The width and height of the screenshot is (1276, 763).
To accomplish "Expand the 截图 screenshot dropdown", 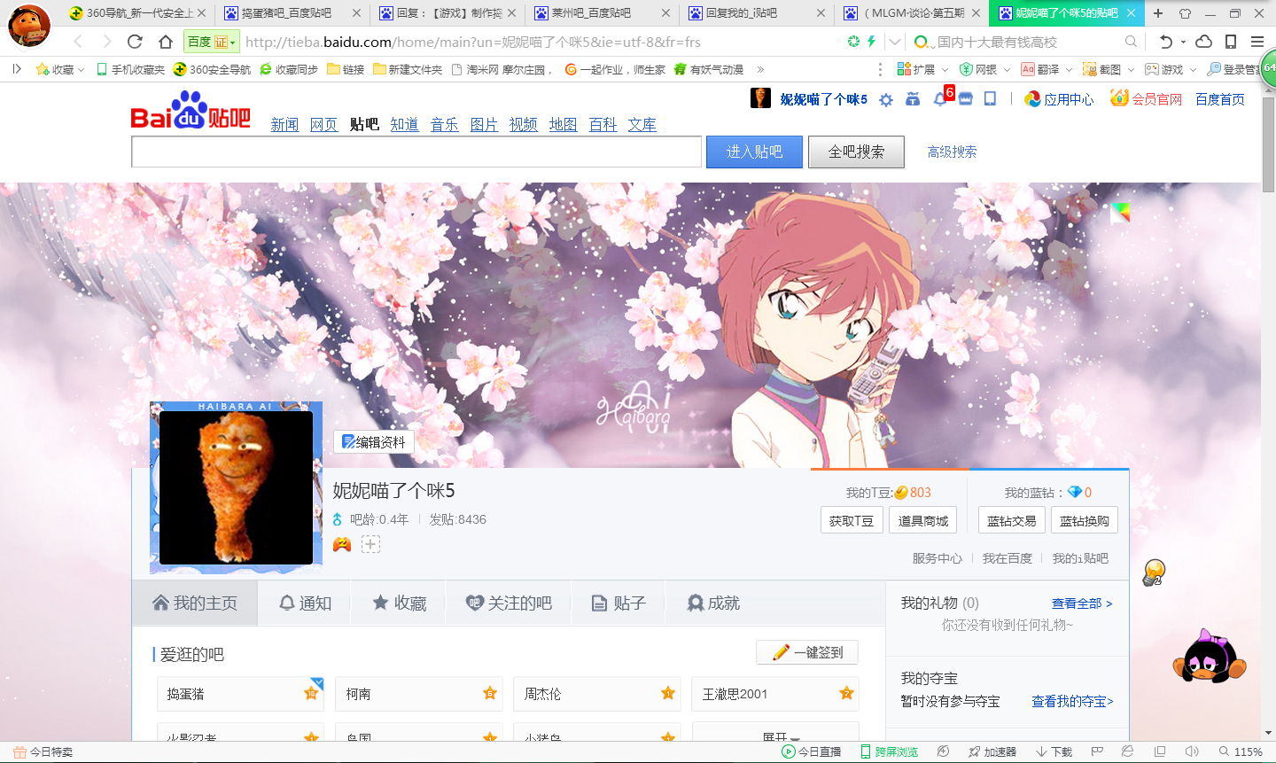I will pyautogui.click(x=1131, y=69).
